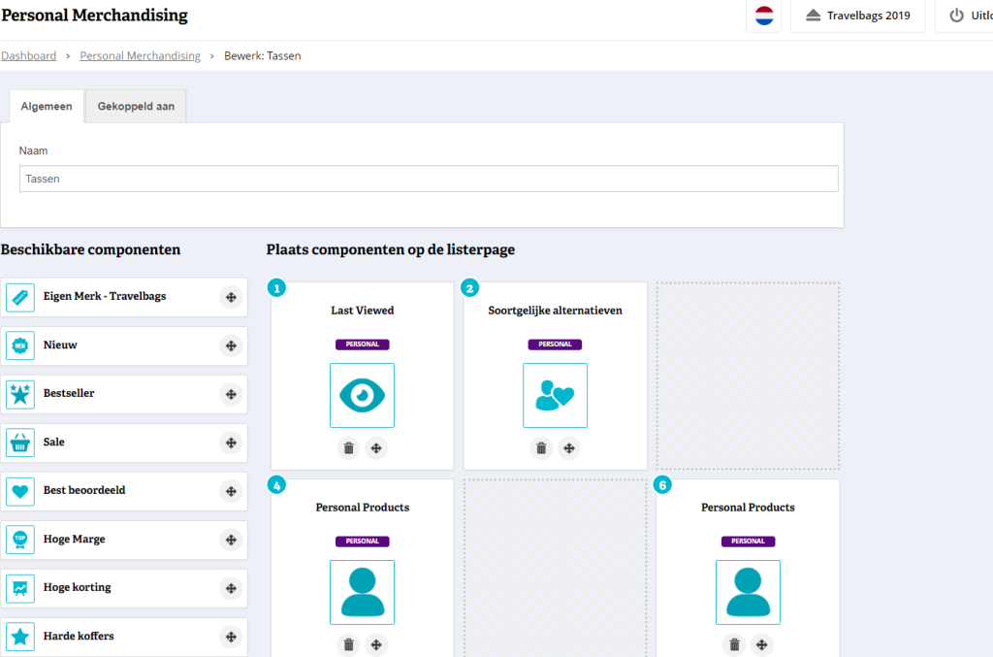Go to Dashboard via breadcrumb
The image size is (993, 657).
point(29,56)
